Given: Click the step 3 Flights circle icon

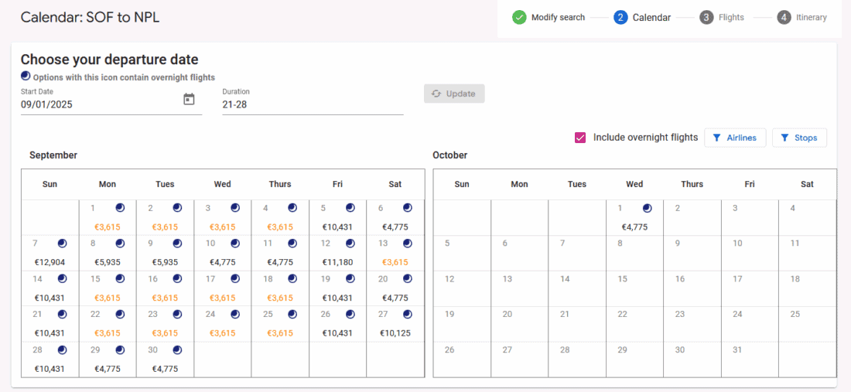Looking at the screenshot, I should click(706, 18).
